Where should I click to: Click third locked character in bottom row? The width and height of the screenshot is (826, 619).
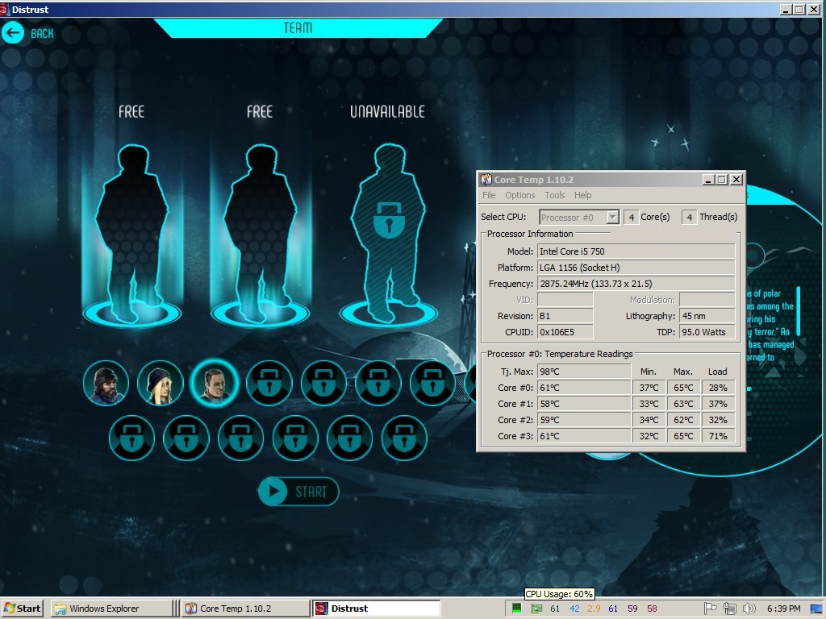tap(240, 438)
